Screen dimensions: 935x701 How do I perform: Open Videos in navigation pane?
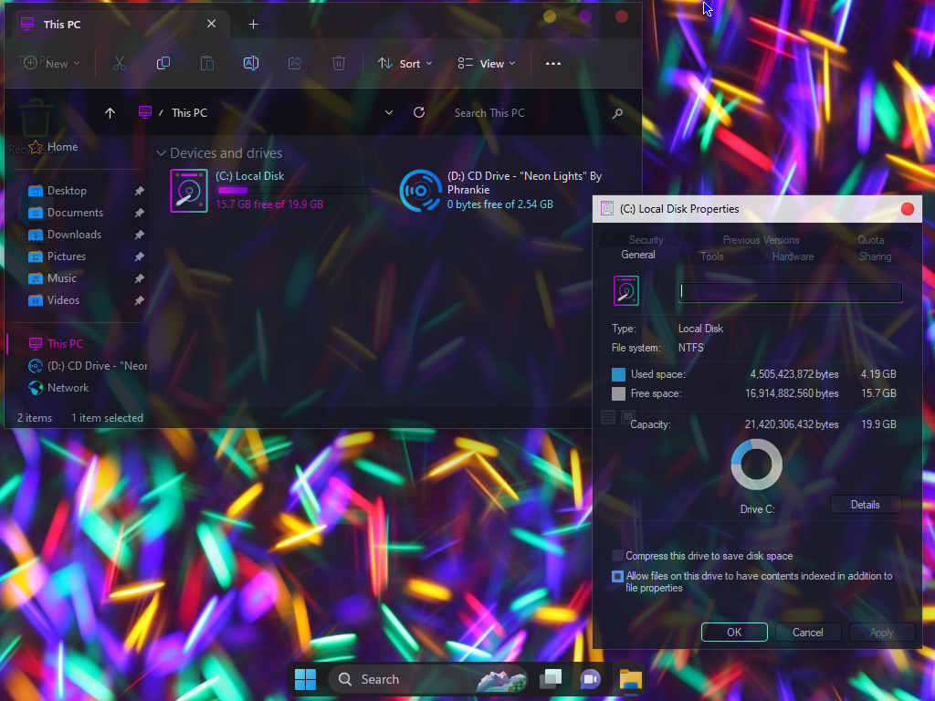pos(63,300)
